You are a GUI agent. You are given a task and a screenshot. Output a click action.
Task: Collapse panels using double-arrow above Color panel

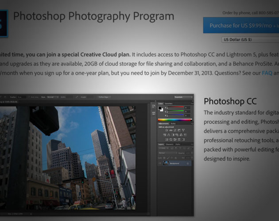click(x=193, y=101)
